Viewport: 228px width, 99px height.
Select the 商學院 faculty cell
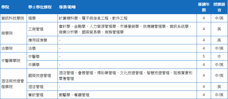click(13, 33)
